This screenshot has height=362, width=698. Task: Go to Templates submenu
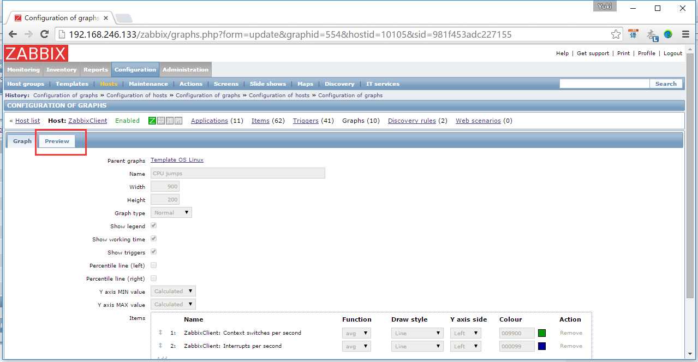tap(72, 84)
